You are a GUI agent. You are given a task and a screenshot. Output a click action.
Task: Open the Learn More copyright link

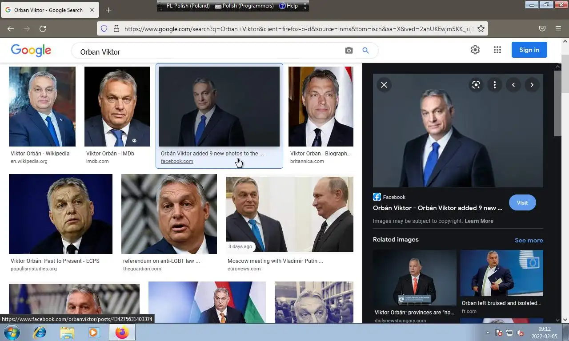(x=479, y=221)
